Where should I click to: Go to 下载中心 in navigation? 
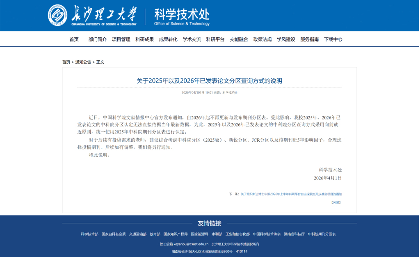pos(333,39)
